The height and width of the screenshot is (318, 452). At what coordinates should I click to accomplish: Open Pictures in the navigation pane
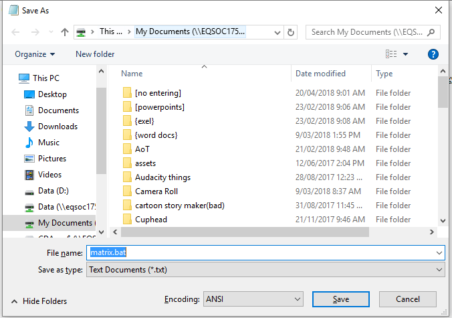click(52, 159)
